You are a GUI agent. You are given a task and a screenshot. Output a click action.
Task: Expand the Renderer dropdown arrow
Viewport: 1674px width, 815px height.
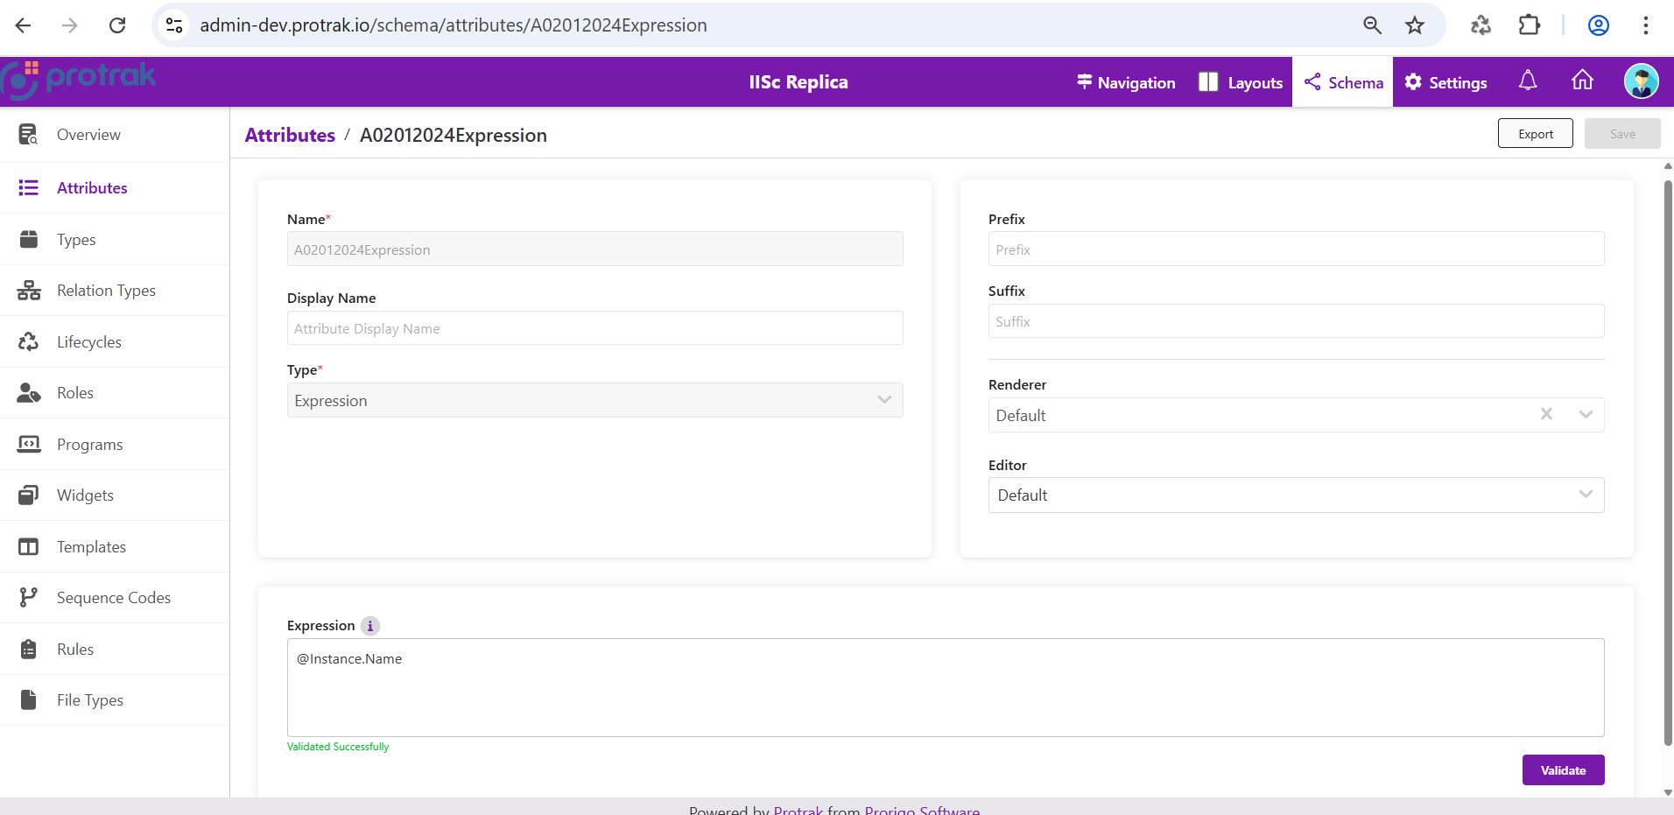1586,414
